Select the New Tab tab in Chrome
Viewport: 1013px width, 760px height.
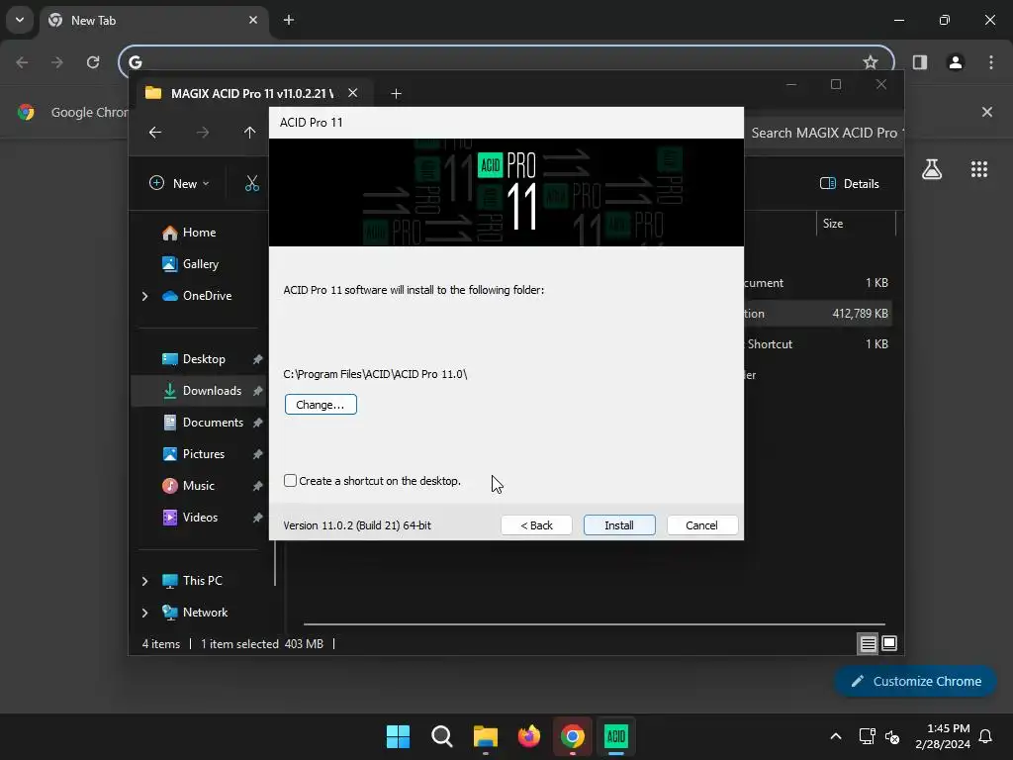[x=155, y=20]
